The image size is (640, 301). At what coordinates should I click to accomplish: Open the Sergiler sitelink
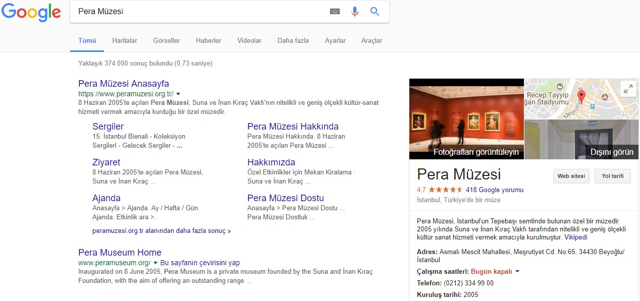coord(108,127)
